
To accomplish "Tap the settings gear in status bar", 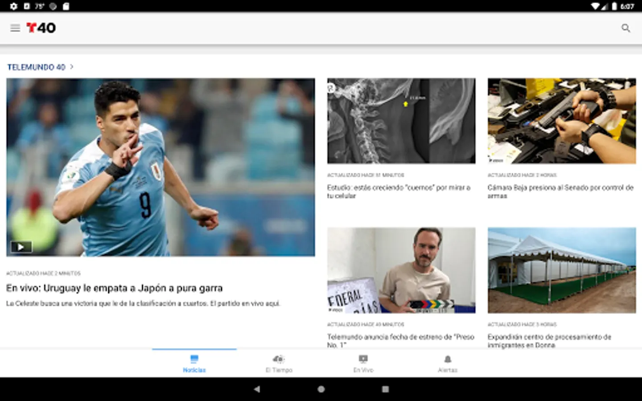I will 13,6.
